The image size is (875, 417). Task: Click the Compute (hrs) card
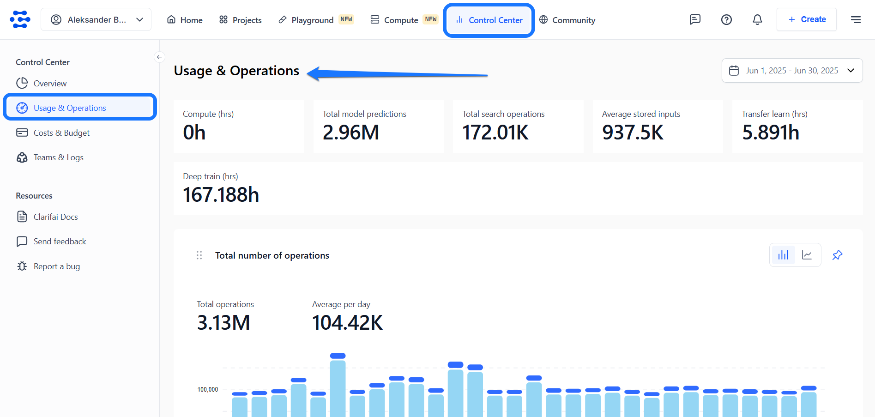239,126
